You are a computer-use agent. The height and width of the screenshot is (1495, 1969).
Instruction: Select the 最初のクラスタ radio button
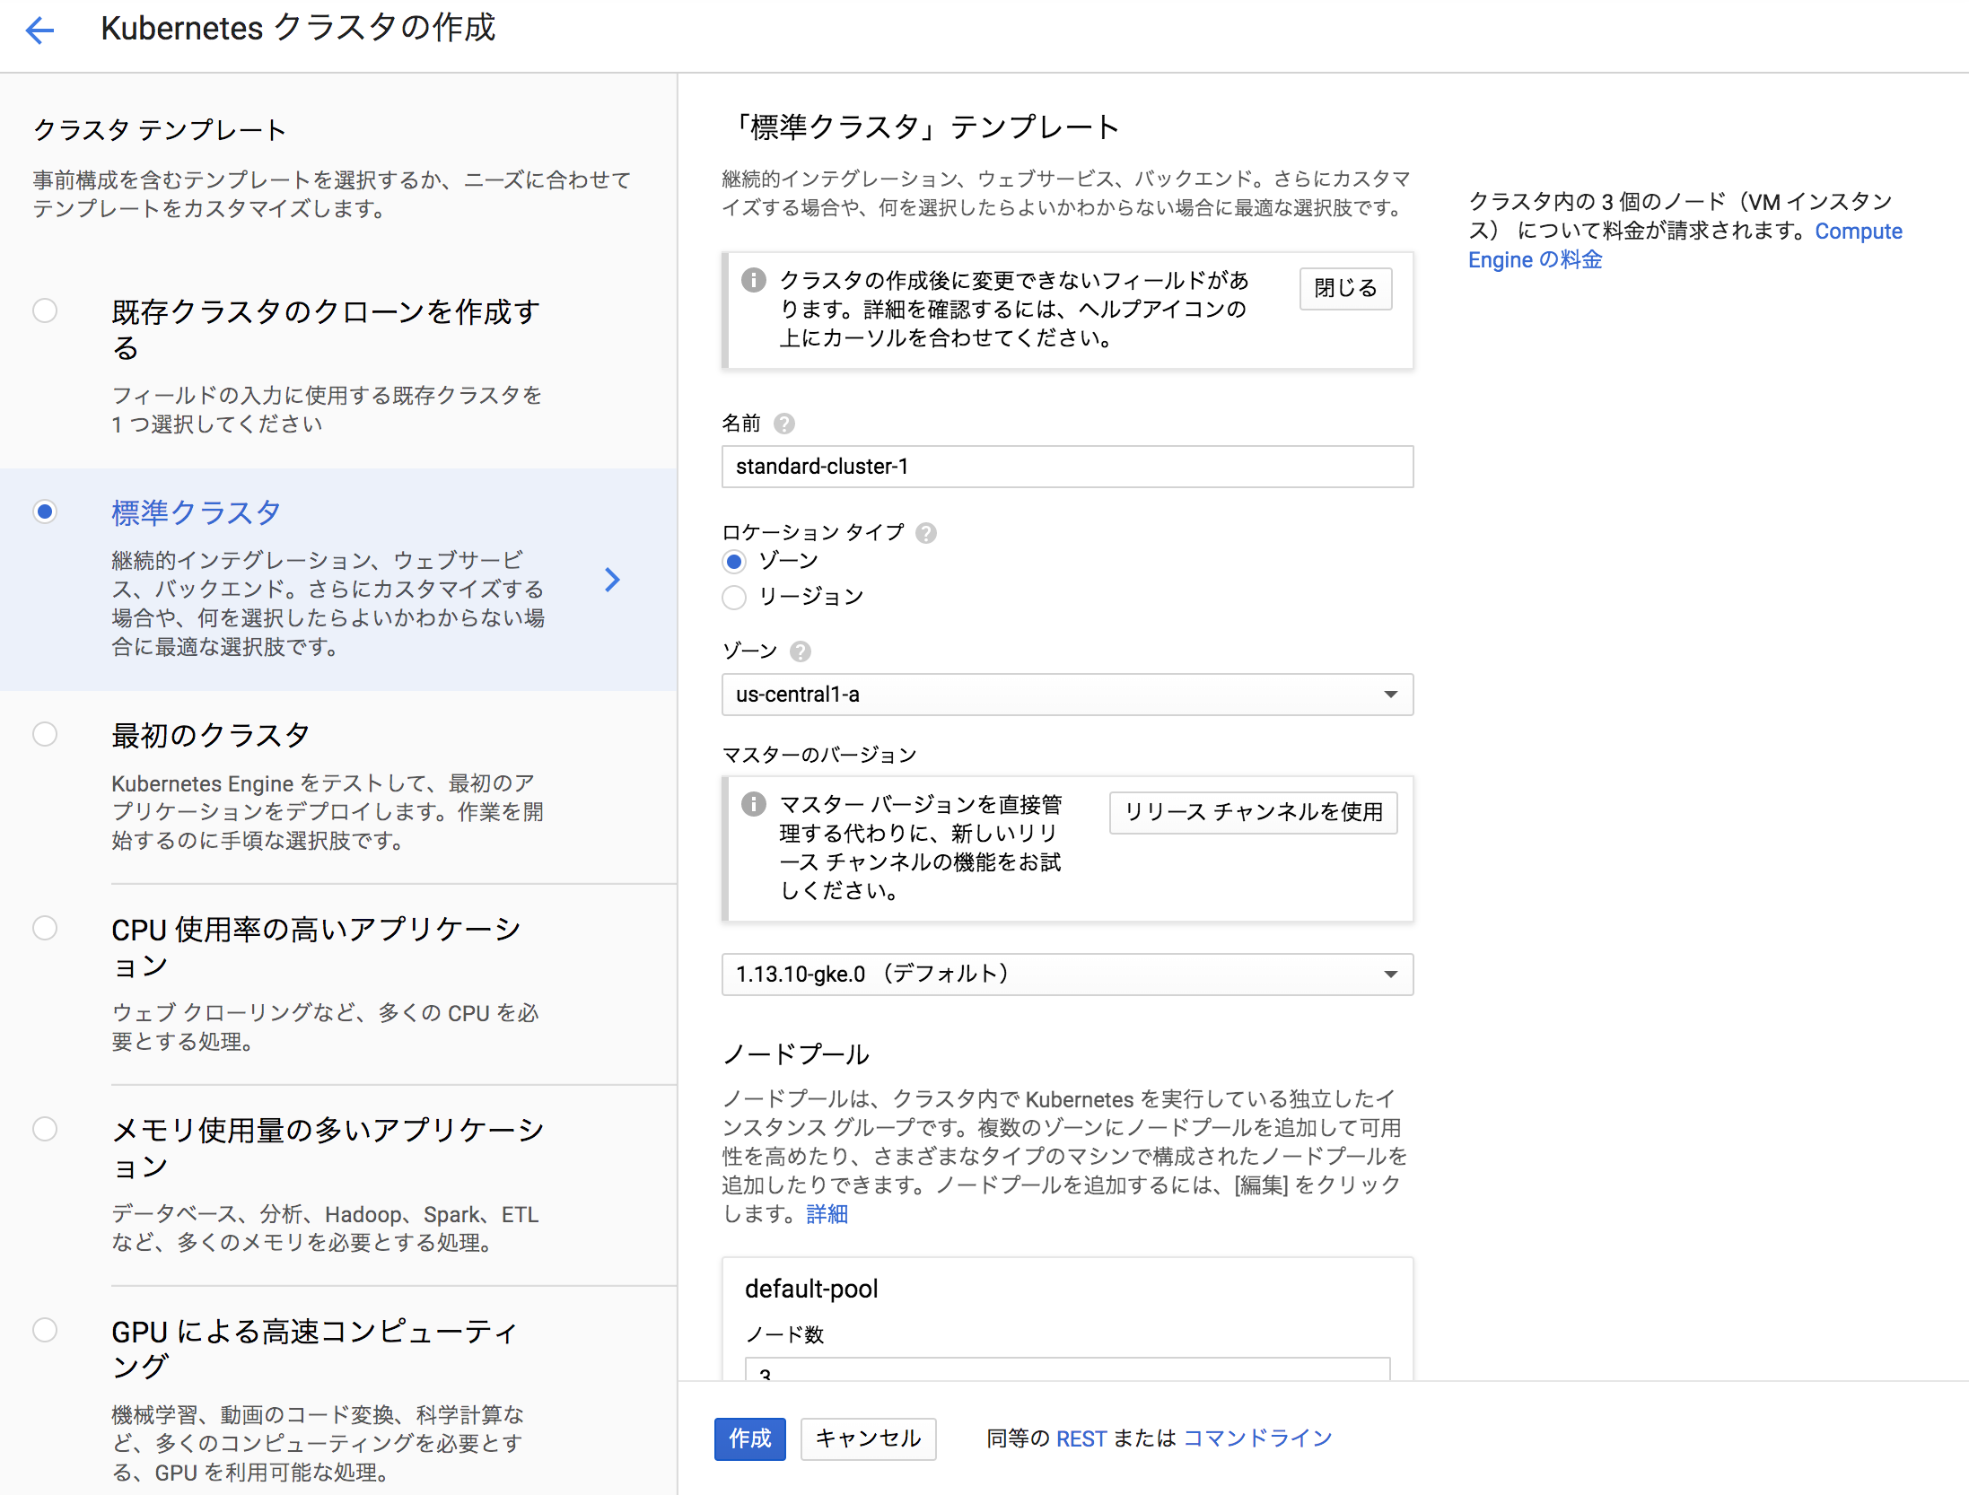45,734
